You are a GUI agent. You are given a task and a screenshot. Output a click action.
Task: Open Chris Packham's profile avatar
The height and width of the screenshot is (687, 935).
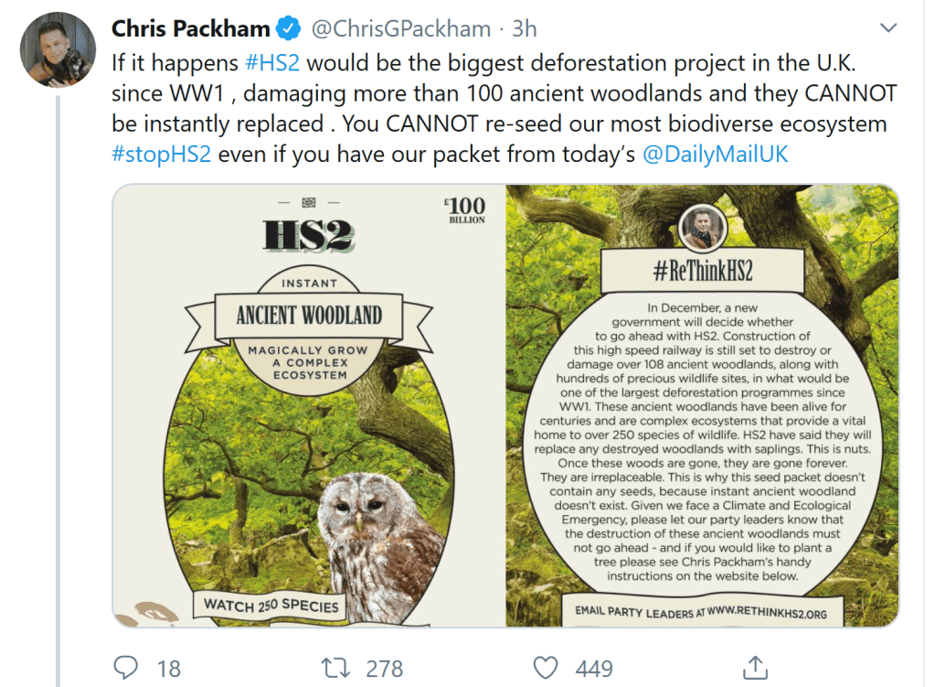(x=58, y=49)
